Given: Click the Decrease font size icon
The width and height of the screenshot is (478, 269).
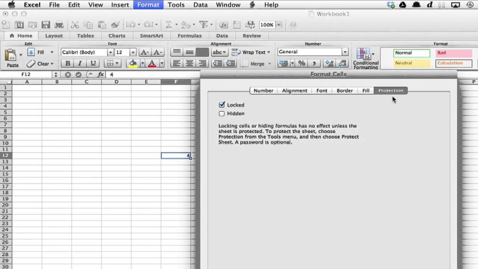Looking at the screenshot, I should 158,52.
